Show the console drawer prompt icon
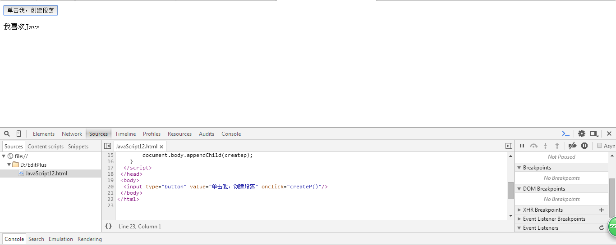616x245 pixels. coord(565,134)
